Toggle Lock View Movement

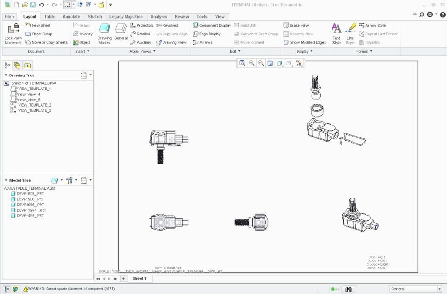(x=13, y=33)
